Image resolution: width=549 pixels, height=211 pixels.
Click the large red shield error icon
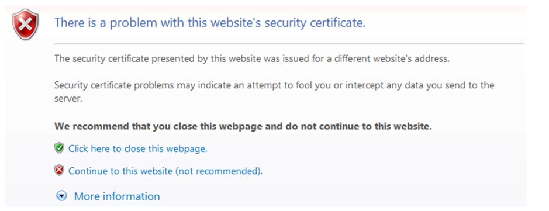pyautogui.click(x=26, y=25)
